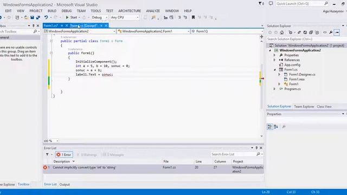Click the feedback speech bubble icon
This screenshot has width=347, height=195.
[271, 4]
